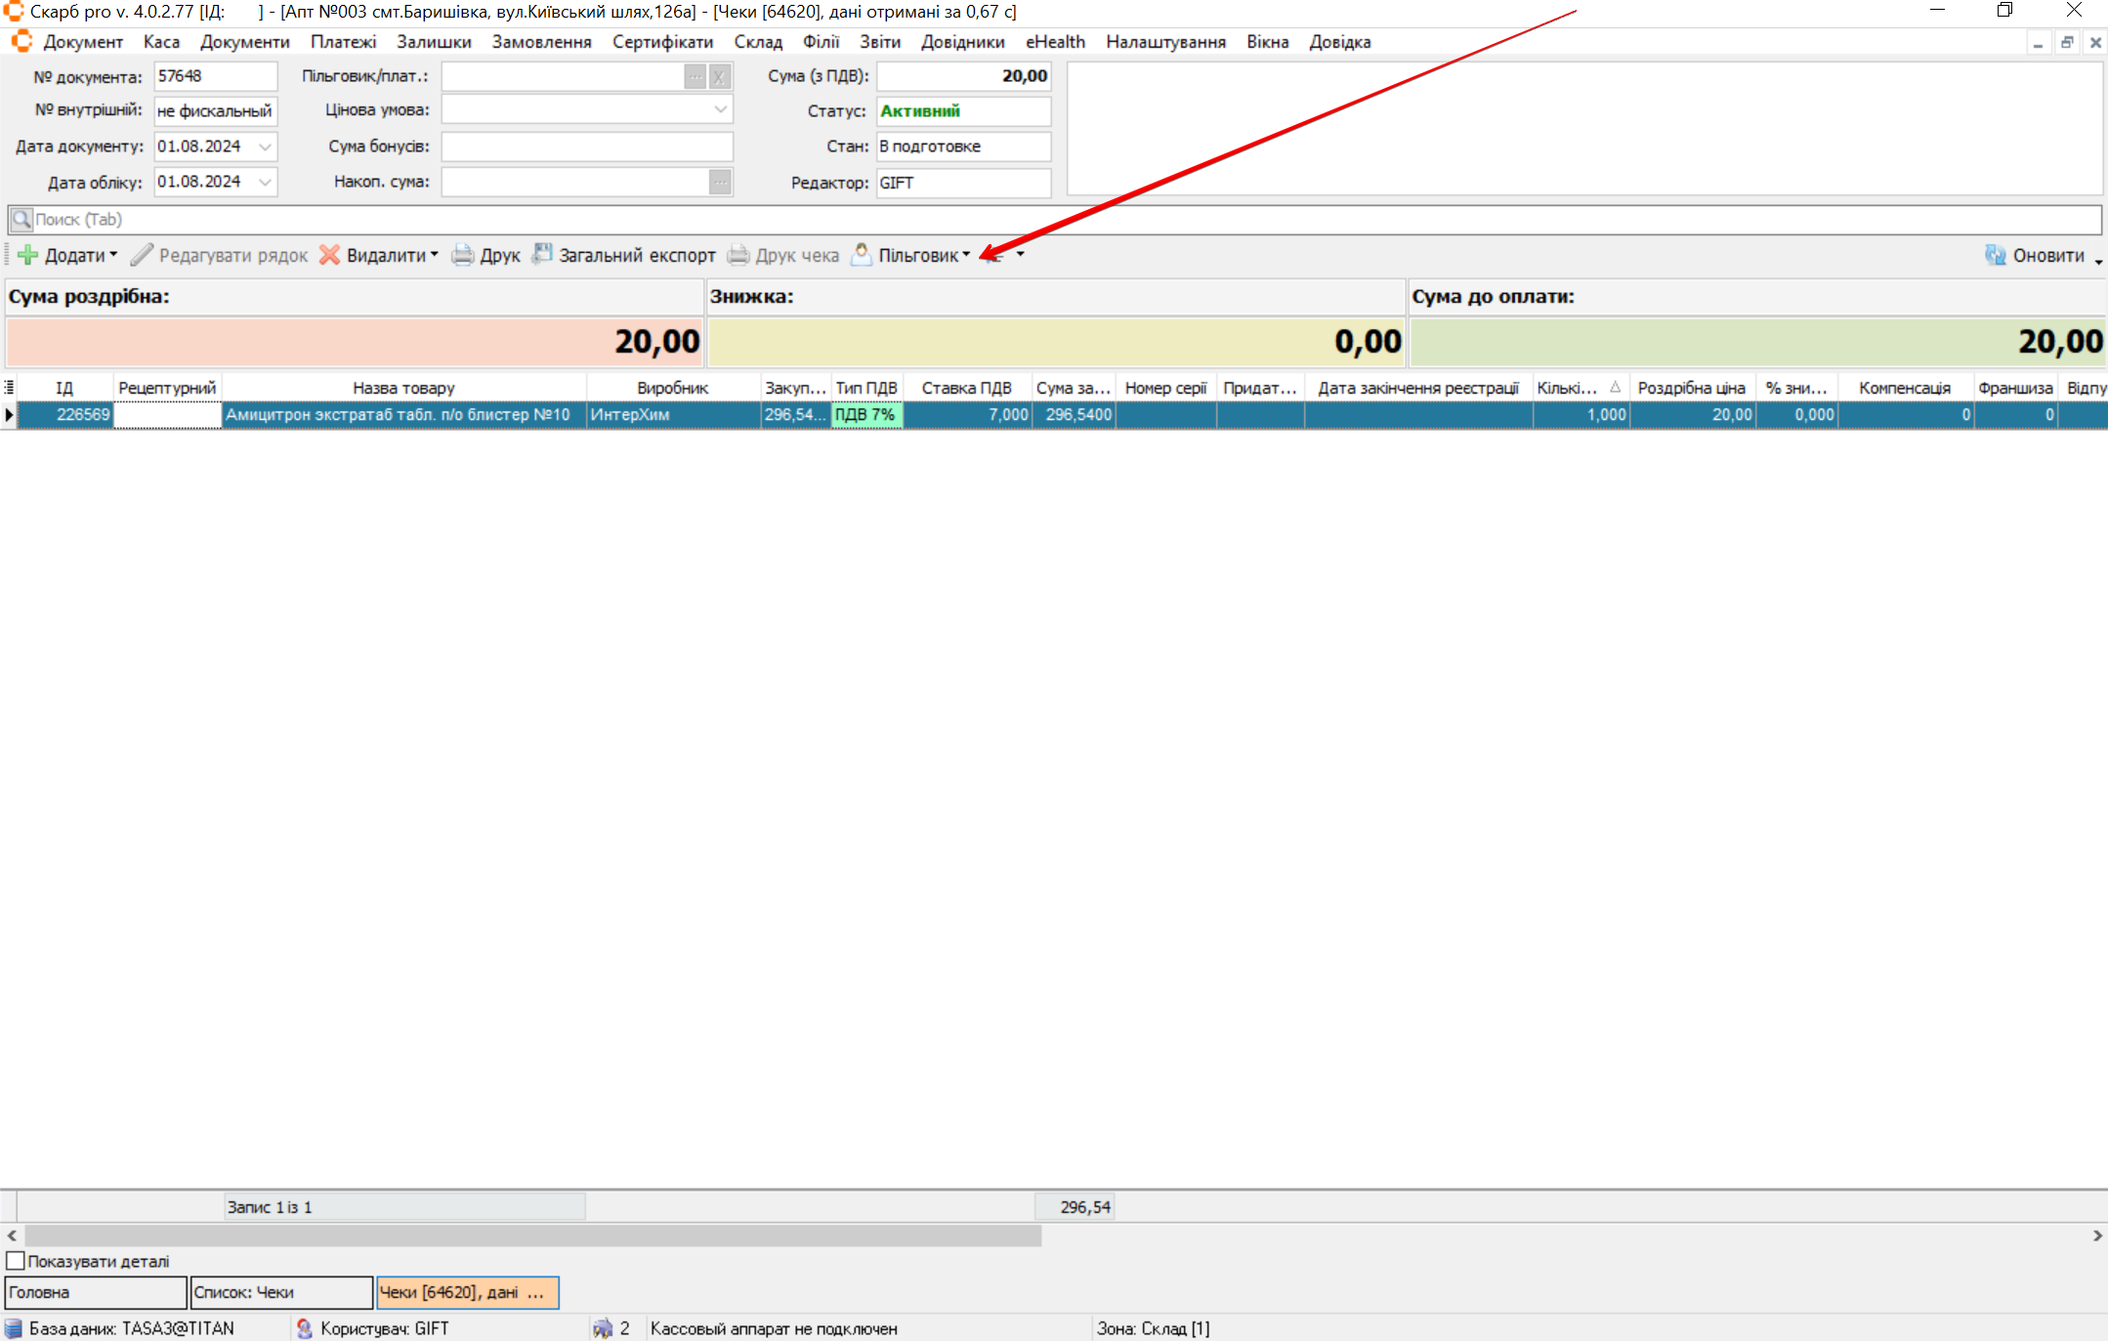
Task: Click the Пільговик person icon
Action: tap(862, 254)
